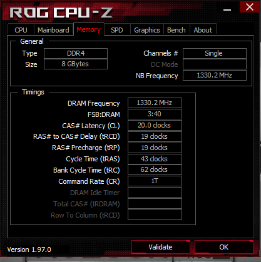261x262 pixels.
Task: Open the Graphics tab
Action: (x=147, y=30)
